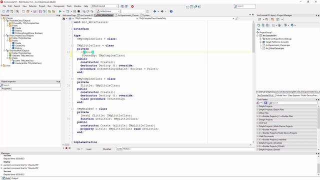Image resolution: width=320 pixels, height=180 pixels.
Task: Open the File menu
Action: (x=4, y=6)
